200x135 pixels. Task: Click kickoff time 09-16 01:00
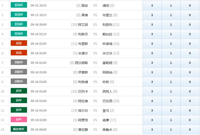coord(39,92)
